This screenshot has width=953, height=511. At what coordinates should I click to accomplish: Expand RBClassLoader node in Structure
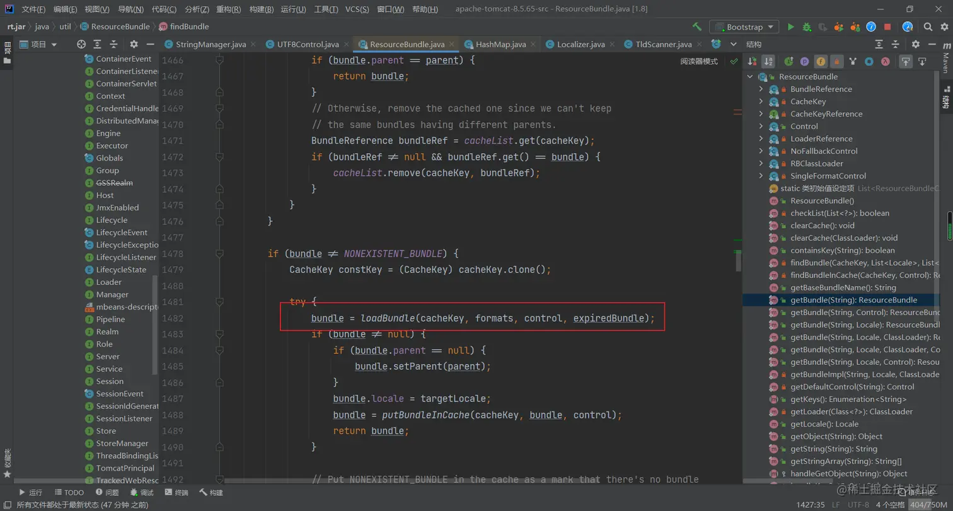[761, 163]
